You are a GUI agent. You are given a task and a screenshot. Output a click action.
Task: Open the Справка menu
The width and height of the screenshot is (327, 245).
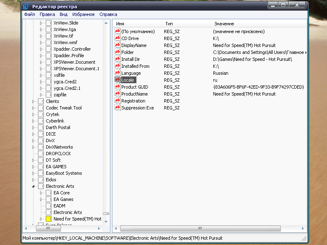108,14
